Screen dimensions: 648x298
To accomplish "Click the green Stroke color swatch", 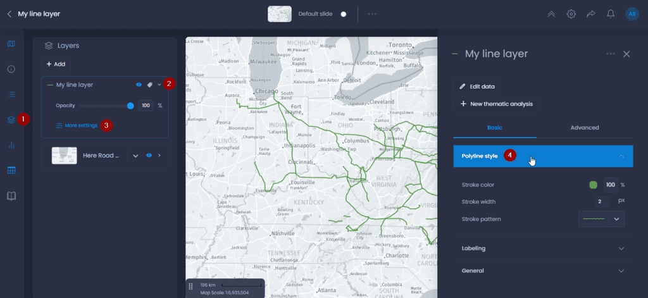I will pos(594,185).
